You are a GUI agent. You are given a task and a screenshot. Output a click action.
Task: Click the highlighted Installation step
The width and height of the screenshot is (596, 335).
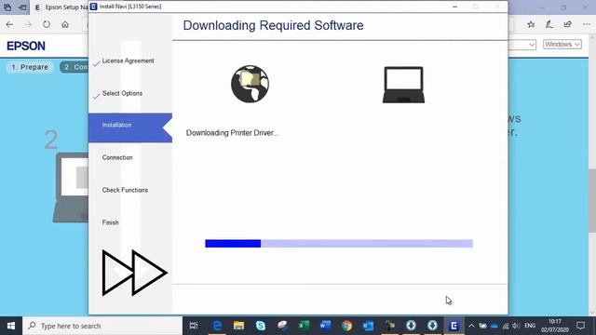(130, 127)
